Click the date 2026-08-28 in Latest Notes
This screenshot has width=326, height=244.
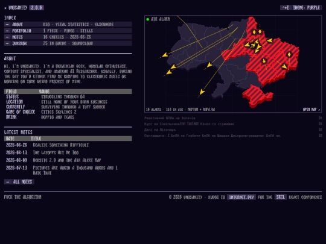point(16,145)
